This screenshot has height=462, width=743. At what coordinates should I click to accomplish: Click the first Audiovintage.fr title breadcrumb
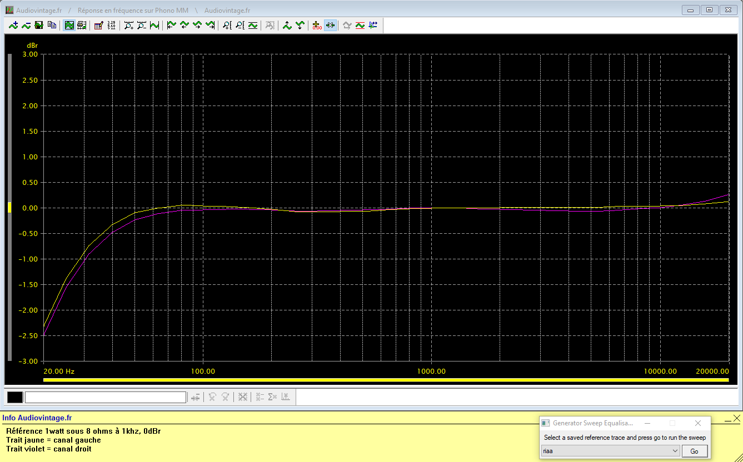[x=39, y=11]
